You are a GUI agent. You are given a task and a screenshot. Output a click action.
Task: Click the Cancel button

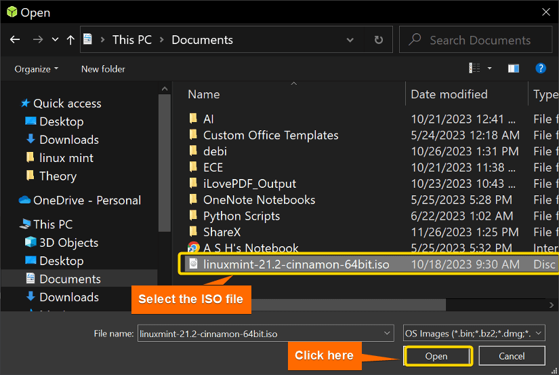tap(512, 356)
